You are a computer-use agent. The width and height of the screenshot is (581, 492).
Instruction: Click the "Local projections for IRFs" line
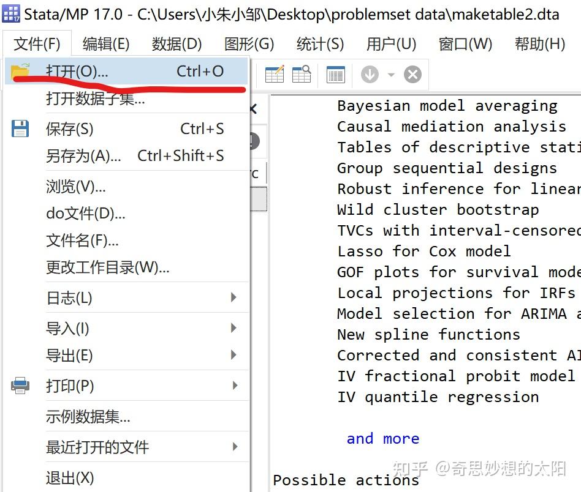(456, 293)
